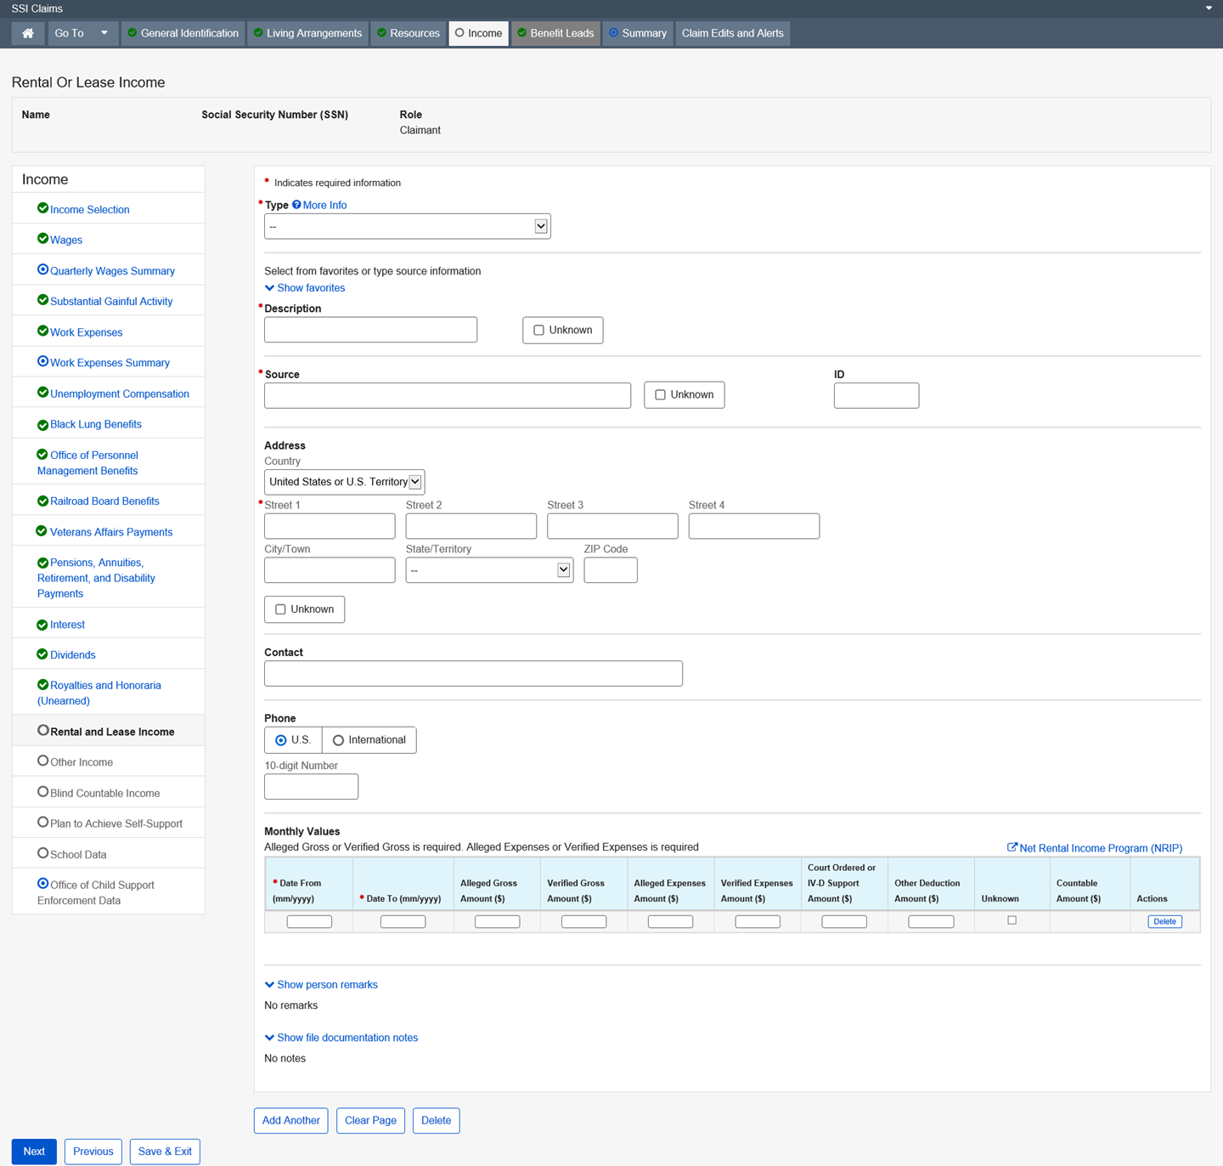Click the circle icon beside School Data

click(x=42, y=853)
